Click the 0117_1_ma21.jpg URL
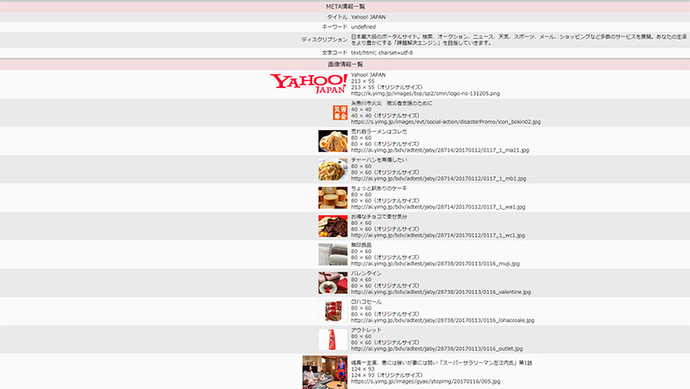The image size is (690, 389). pyautogui.click(x=440, y=150)
